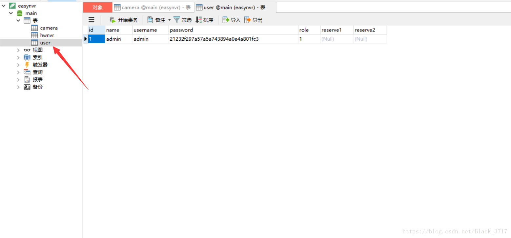Open the dropdown arrow next to 备注

tap(170, 20)
